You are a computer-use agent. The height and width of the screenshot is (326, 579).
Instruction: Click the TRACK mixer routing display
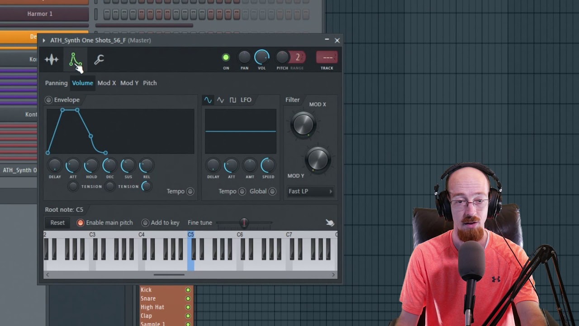tap(327, 57)
